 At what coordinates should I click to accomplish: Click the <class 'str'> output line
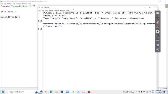(52, 26)
